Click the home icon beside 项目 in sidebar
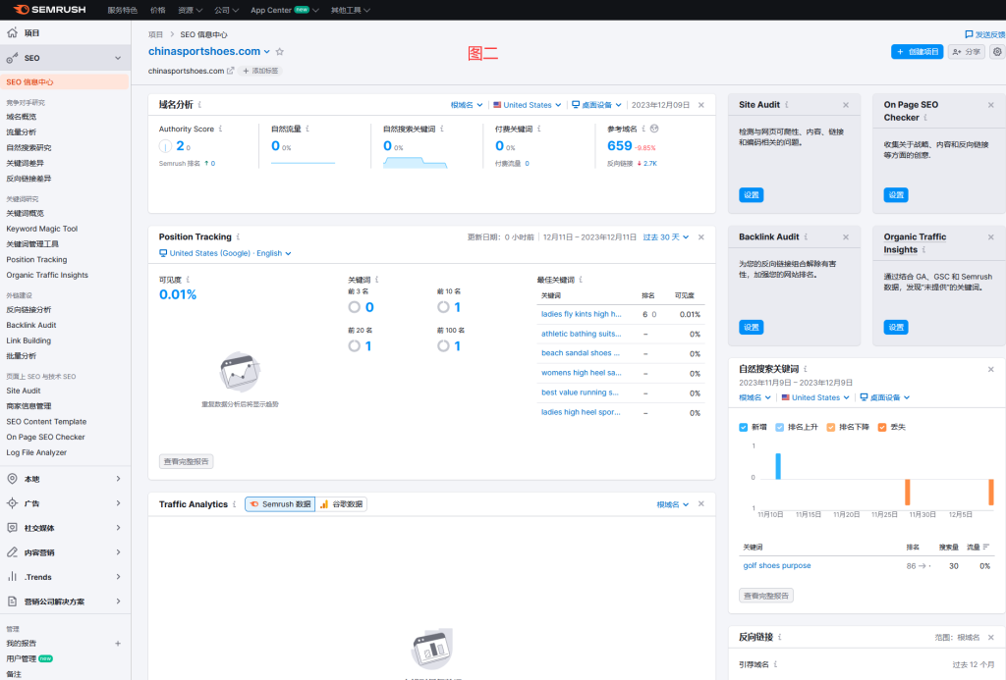This screenshot has height=680, width=1006. tap(12, 32)
